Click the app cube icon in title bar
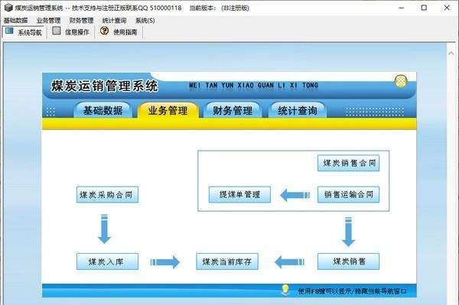 tap(8, 8)
